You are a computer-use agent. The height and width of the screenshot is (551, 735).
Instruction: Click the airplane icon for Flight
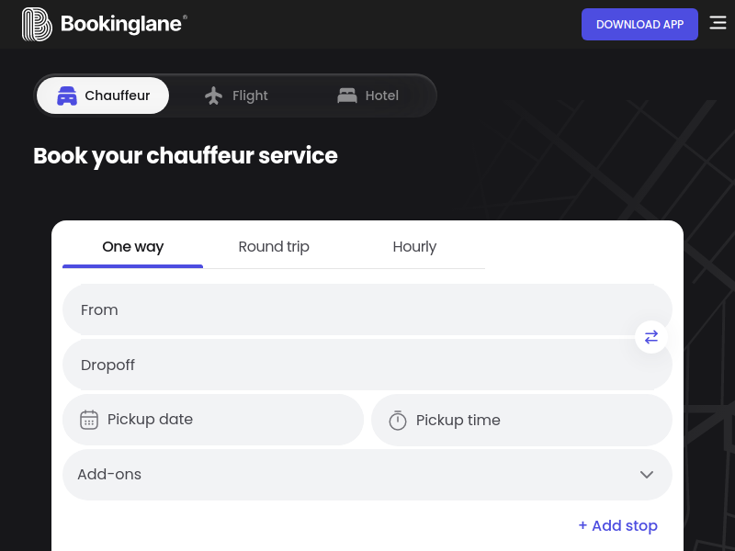(214, 96)
